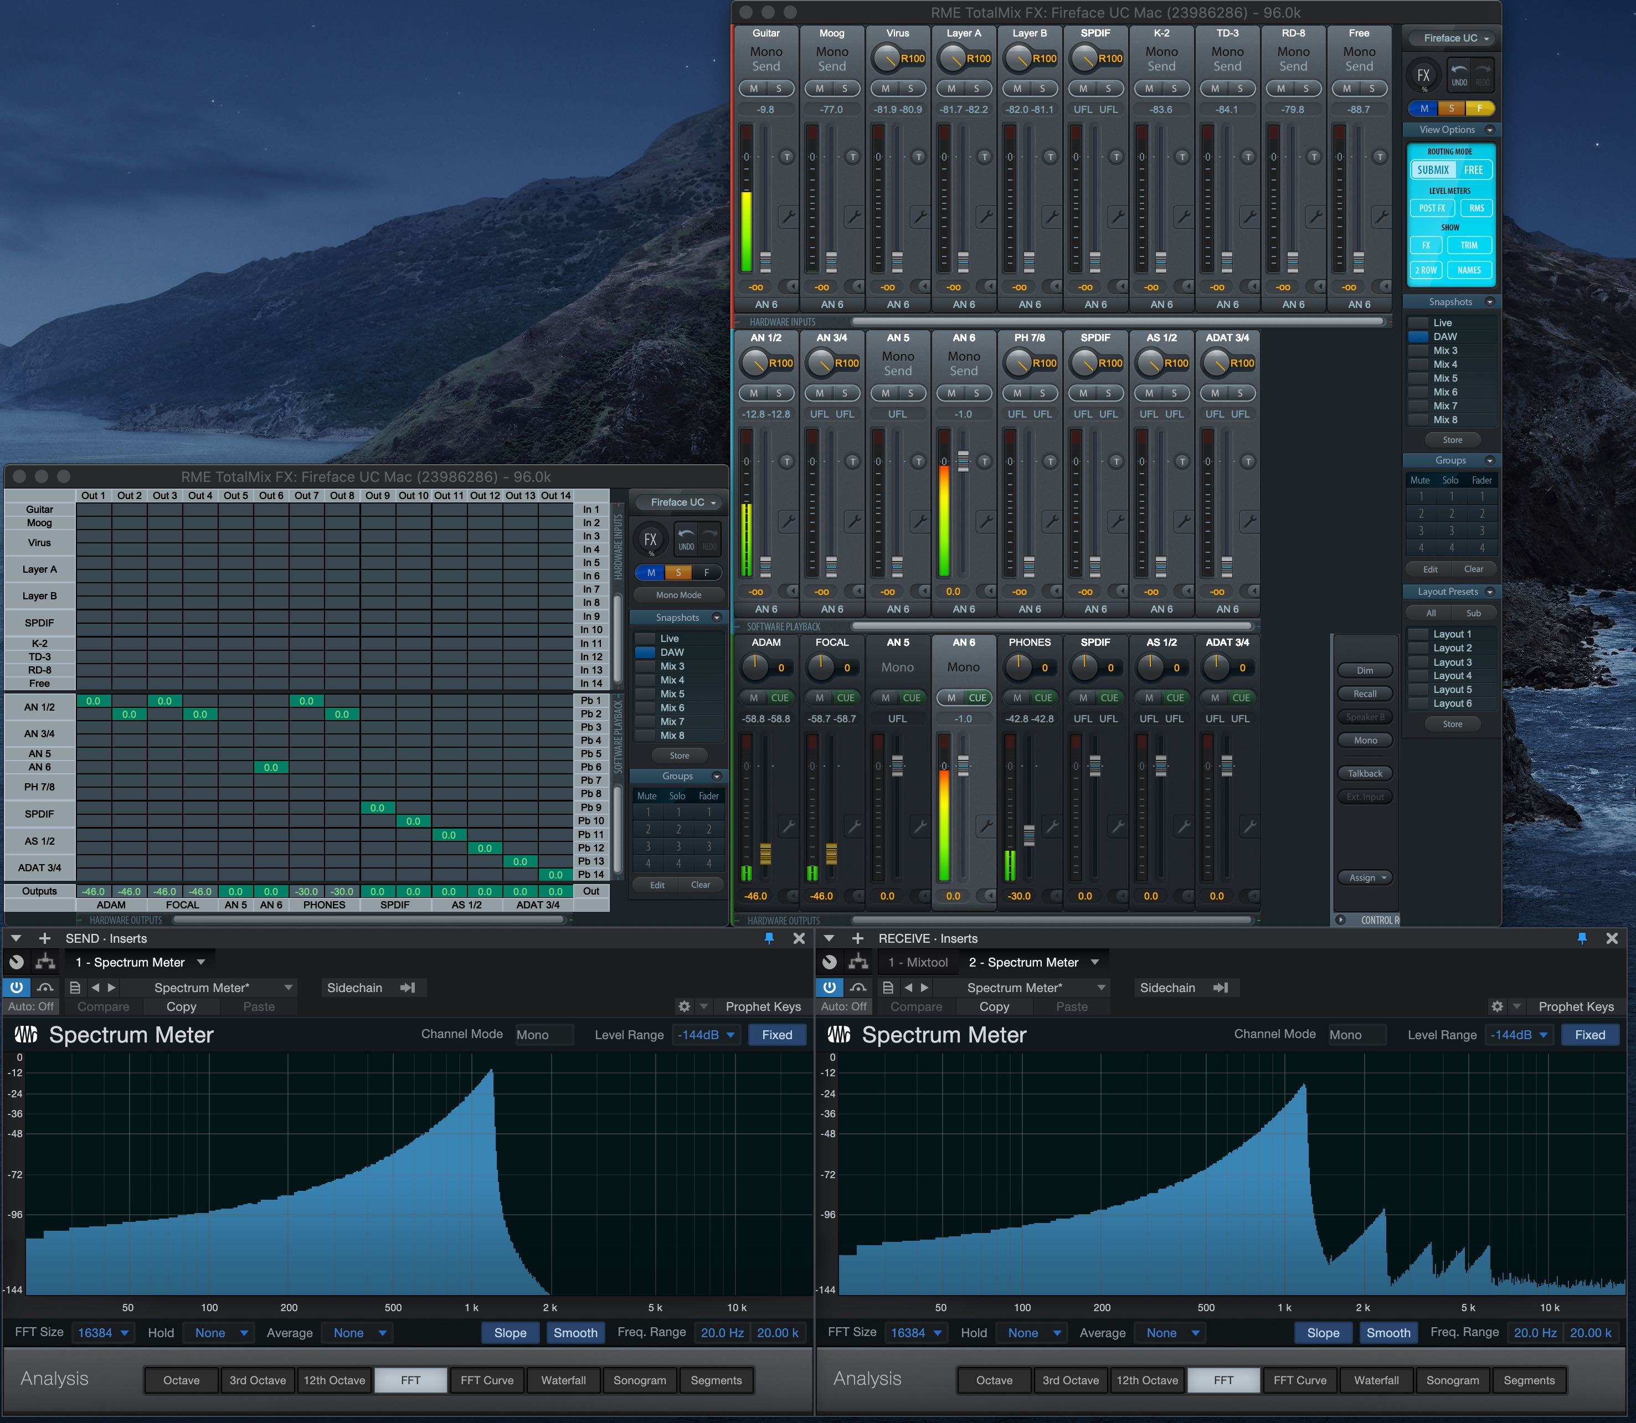Enable RMS level meters option
The width and height of the screenshot is (1636, 1423).
(1475, 208)
